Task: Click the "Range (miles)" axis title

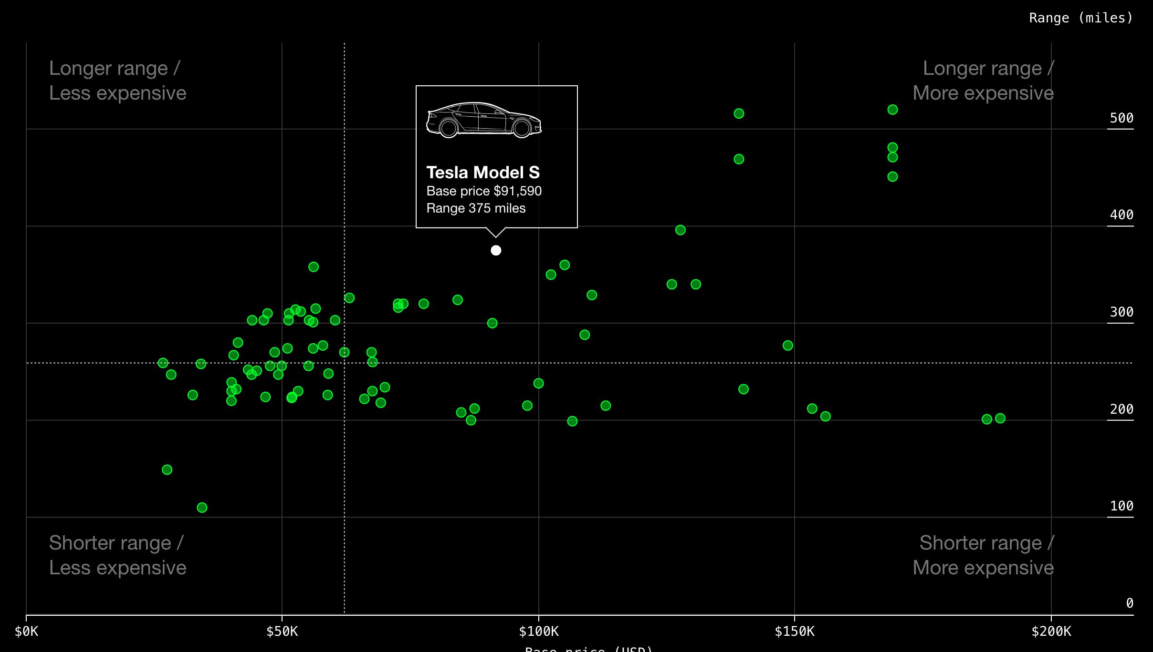Action: (x=1080, y=18)
